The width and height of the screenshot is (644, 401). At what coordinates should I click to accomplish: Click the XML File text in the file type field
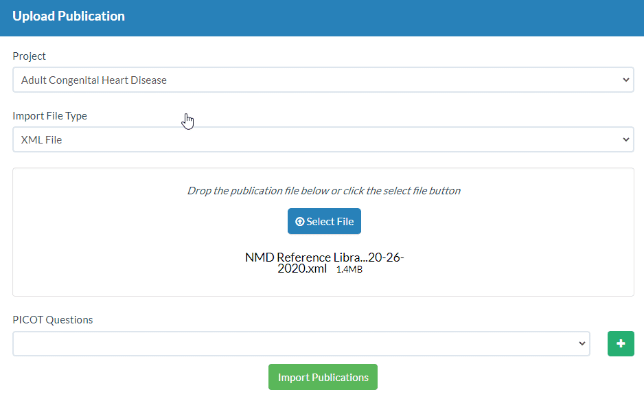click(42, 140)
